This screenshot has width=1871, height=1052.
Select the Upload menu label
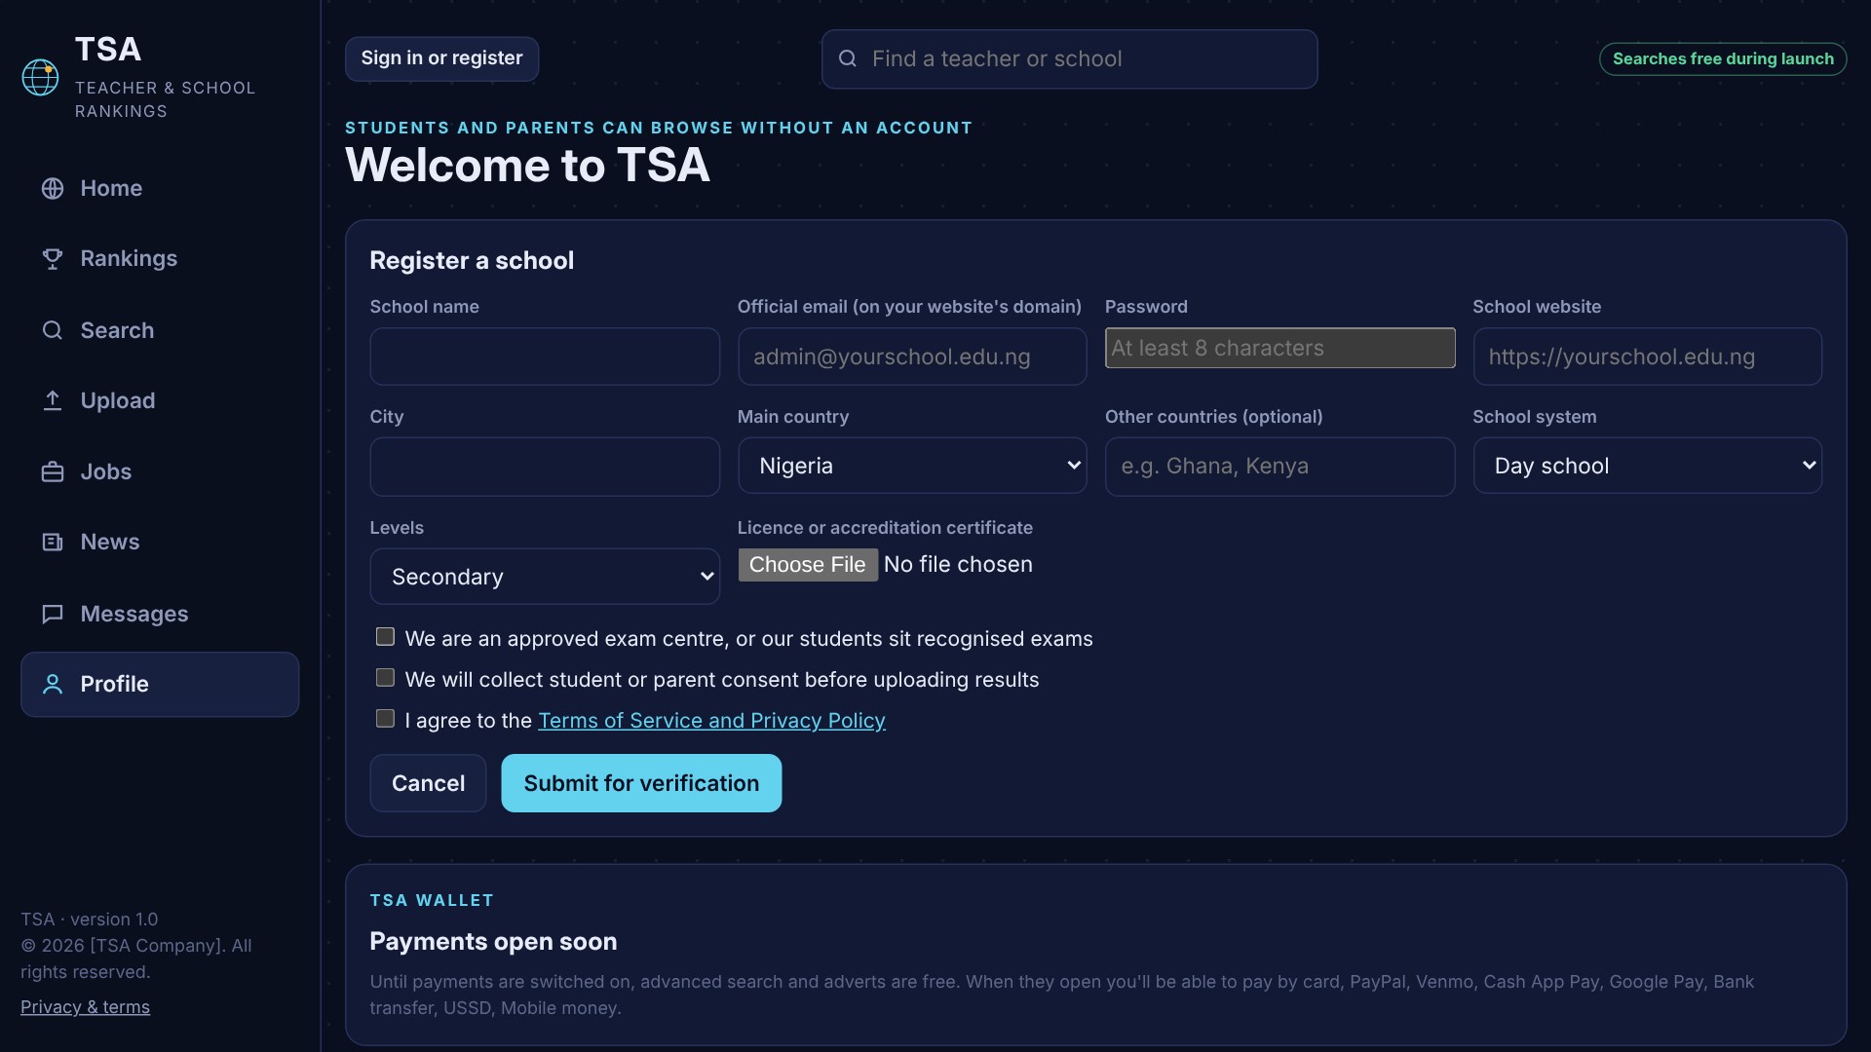pos(118,400)
